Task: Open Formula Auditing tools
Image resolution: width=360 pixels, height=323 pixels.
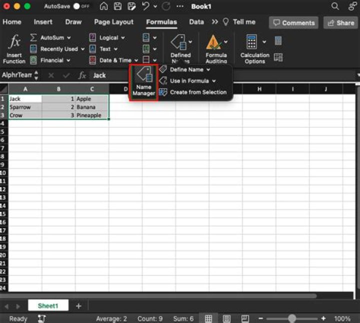Action: point(216,49)
